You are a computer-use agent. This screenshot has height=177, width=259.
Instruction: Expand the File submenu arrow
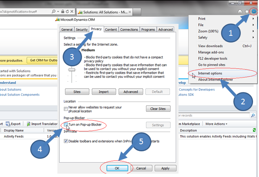pos(253,25)
